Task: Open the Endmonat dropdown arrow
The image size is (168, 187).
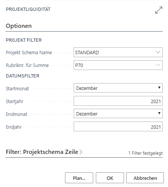Action: (x=159, y=113)
